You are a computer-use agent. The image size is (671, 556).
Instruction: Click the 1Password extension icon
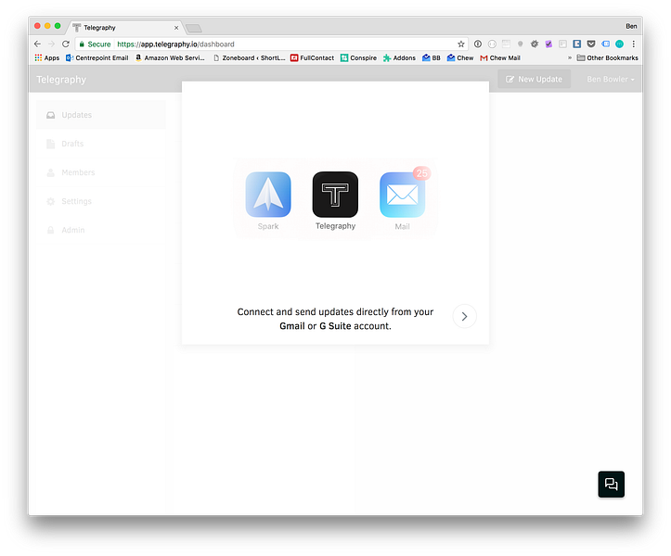point(478,44)
